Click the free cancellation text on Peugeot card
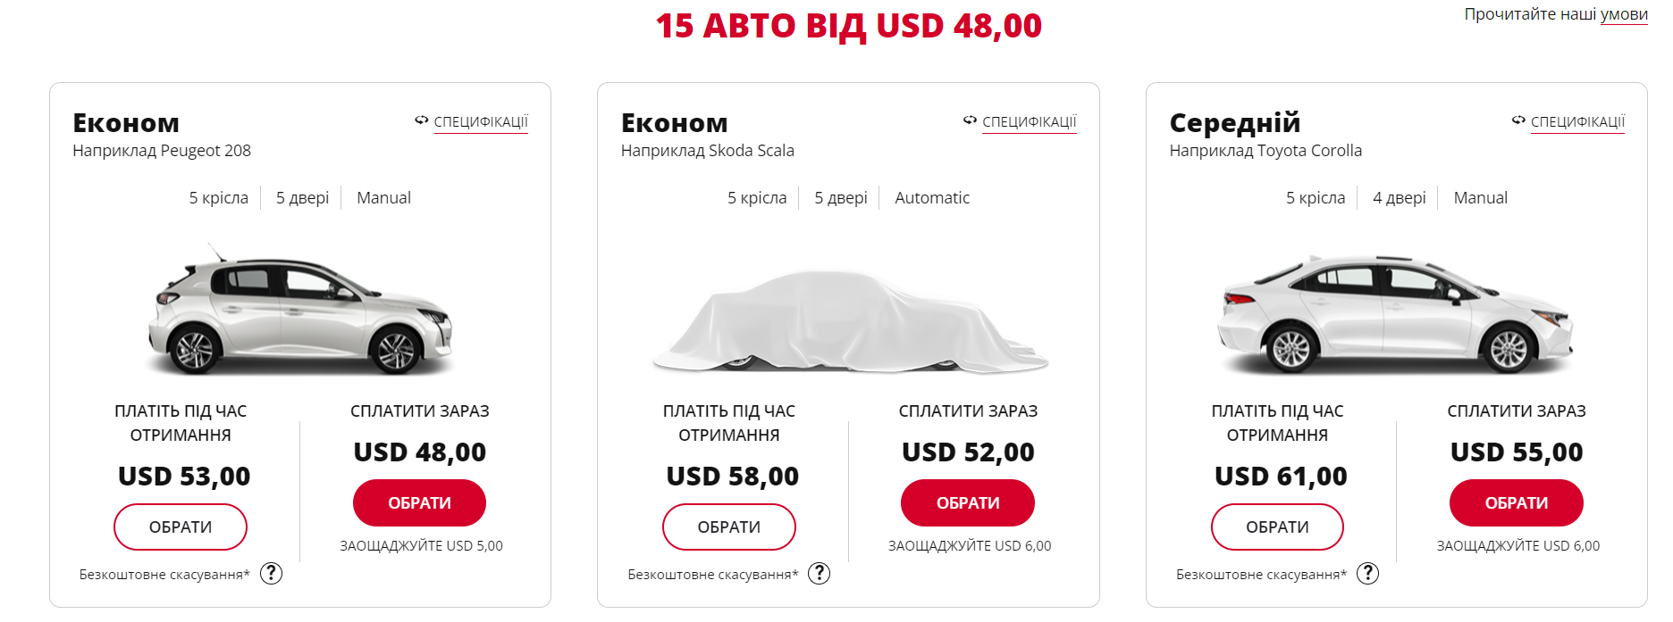Image resolution: width=1673 pixels, height=622 pixels. point(164,575)
